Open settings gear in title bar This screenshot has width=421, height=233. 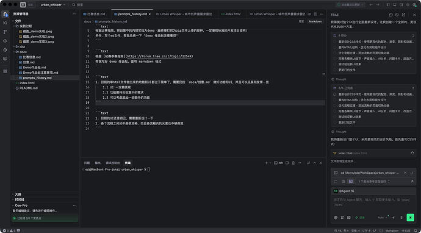[408, 5]
